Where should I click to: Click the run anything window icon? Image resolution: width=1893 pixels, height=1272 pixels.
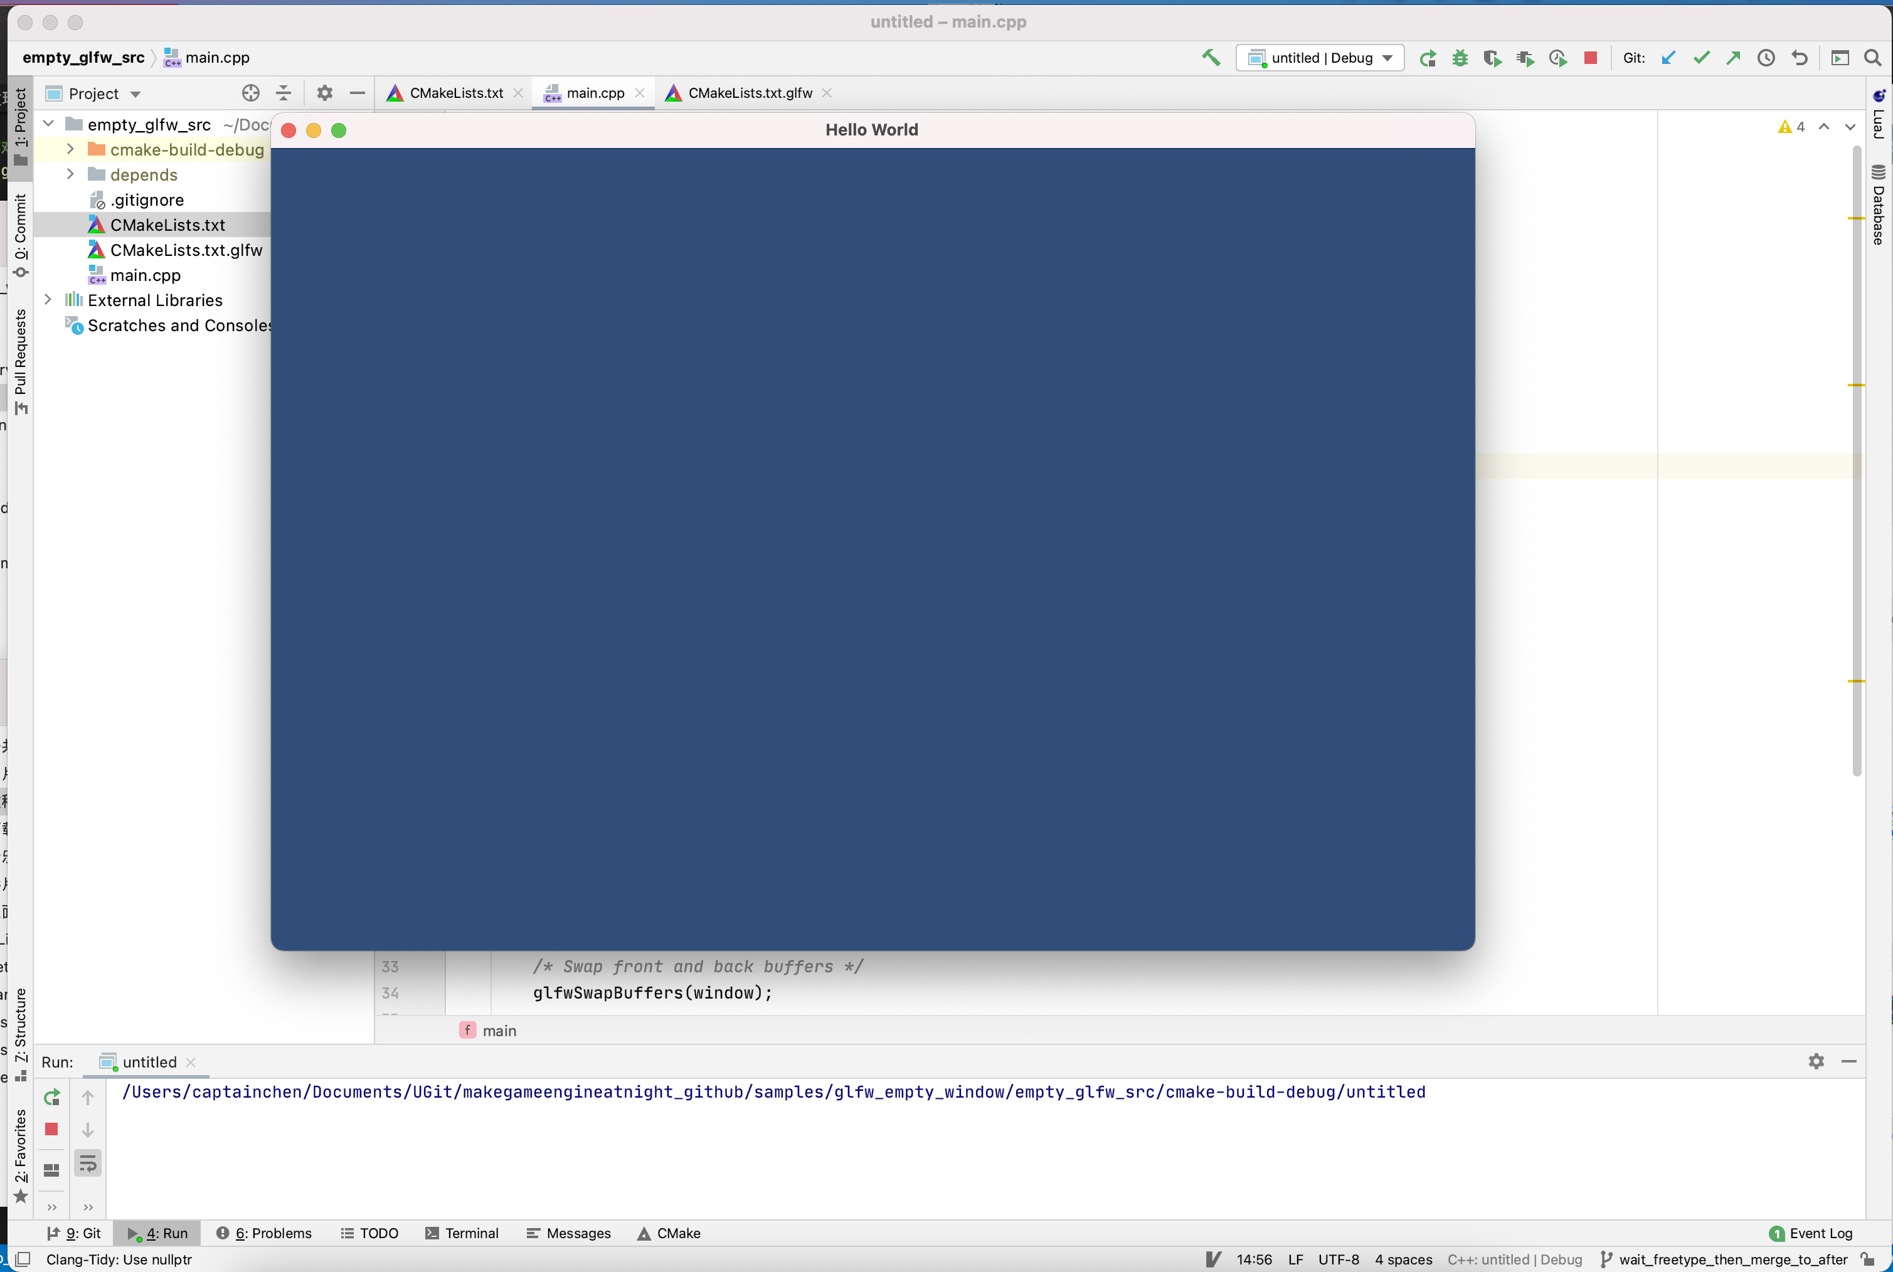tap(1840, 58)
